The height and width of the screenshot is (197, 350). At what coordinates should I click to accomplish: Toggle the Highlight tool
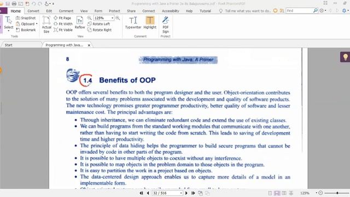(x=150, y=22)
